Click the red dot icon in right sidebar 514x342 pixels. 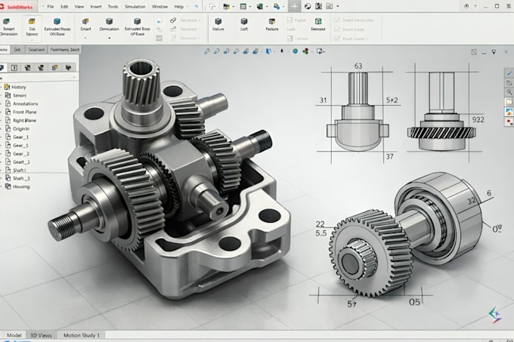click(509, 122)
